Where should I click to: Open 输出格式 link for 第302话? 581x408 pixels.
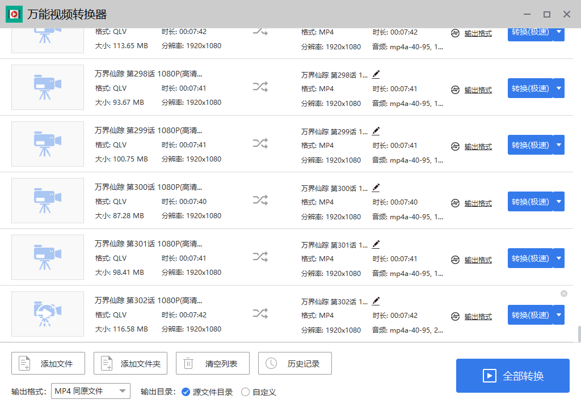point(478,317)
